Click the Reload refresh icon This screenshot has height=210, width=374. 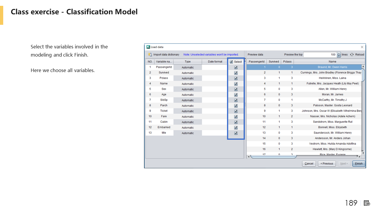(352, 55)
